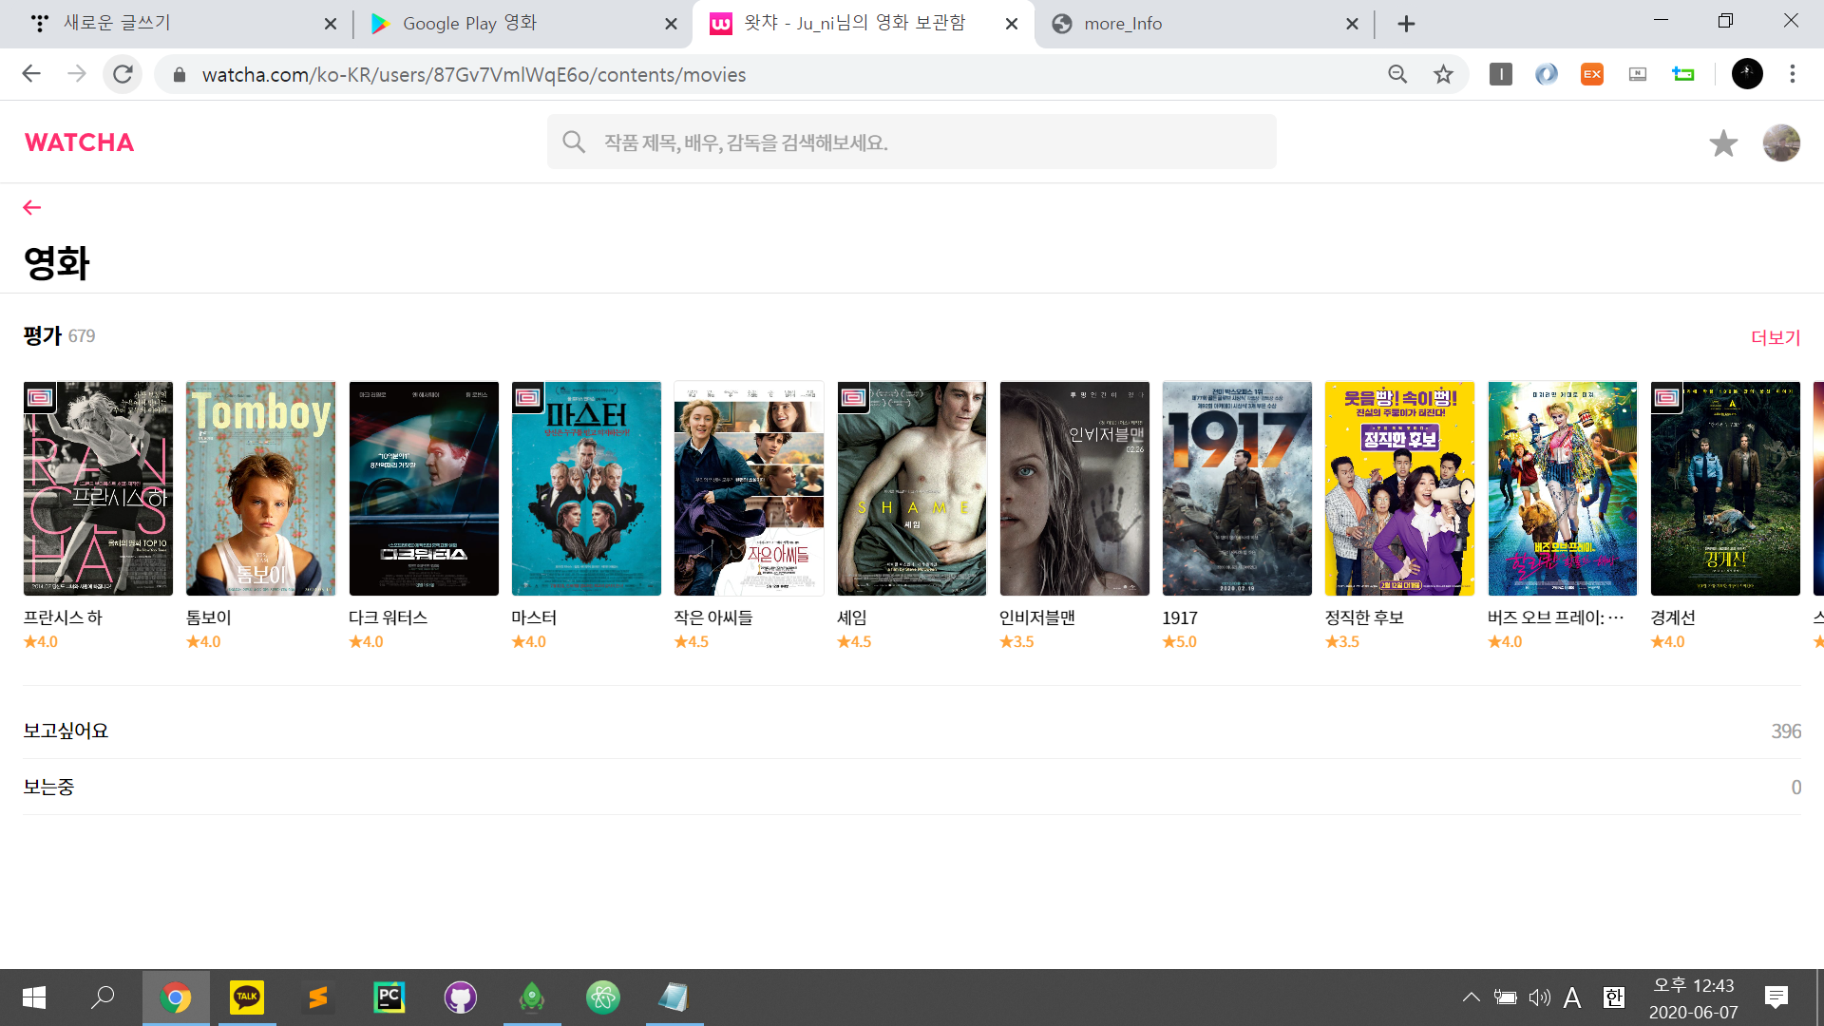Click the star rating icon in header
Image resolution: width=1824 pixels, height=1026 pixels.
pos(1722,143)
